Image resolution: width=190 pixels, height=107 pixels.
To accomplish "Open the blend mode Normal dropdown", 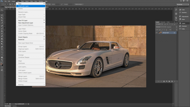I will coord(161,27).
